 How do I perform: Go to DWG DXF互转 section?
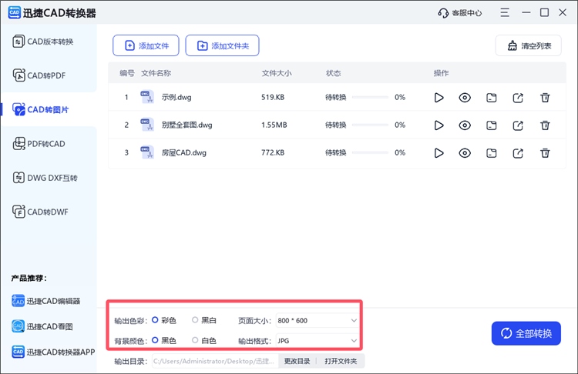click(x=47, y=178)
